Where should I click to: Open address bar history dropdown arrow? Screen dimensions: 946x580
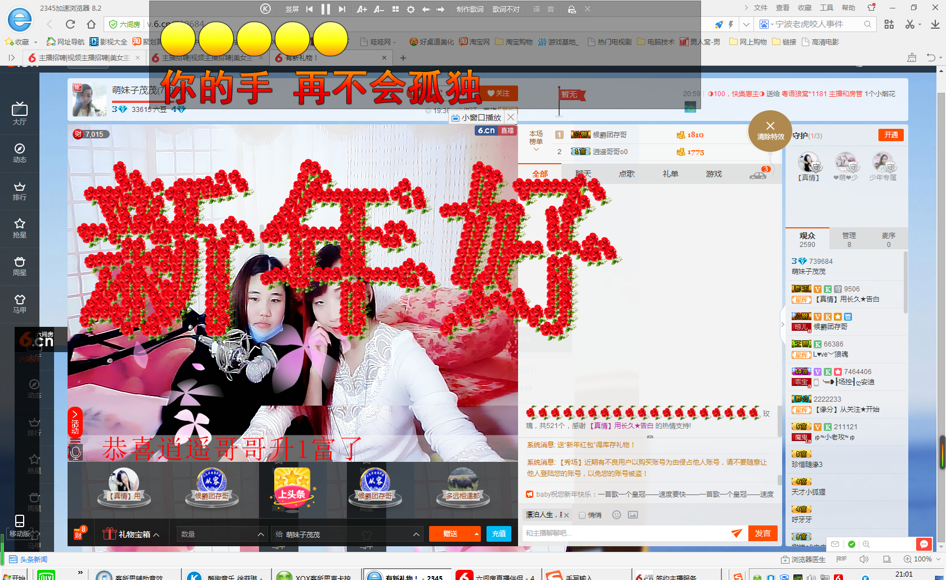(x=746, y=24)
